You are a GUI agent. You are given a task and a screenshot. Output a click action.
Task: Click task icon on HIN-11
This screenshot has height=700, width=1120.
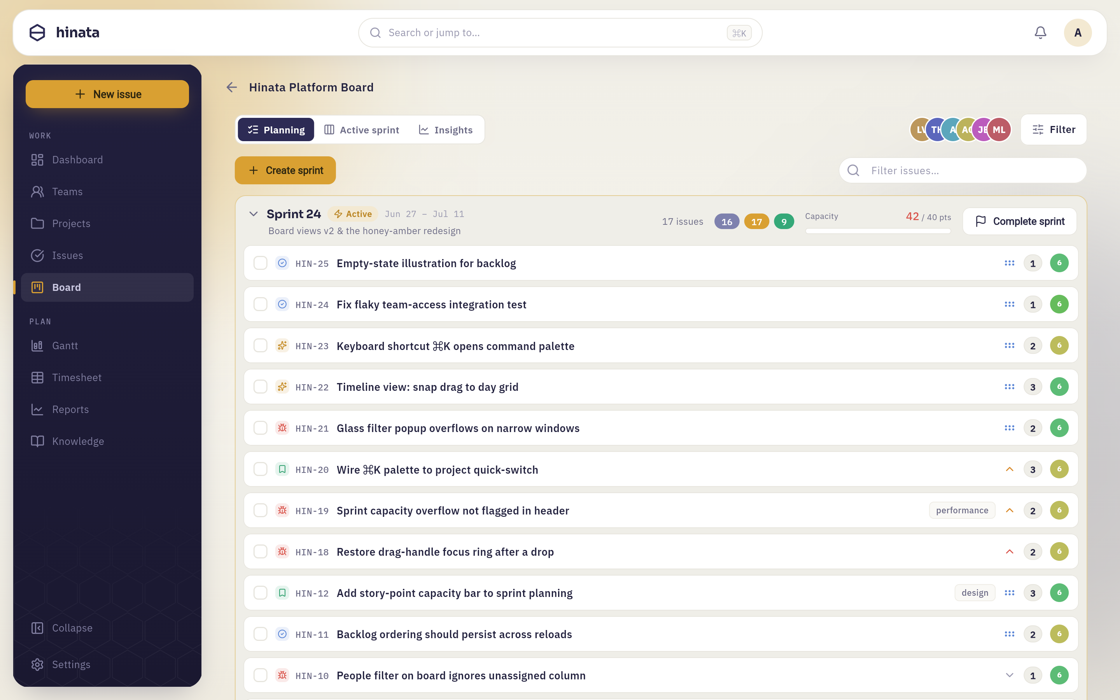pos(282,634)
